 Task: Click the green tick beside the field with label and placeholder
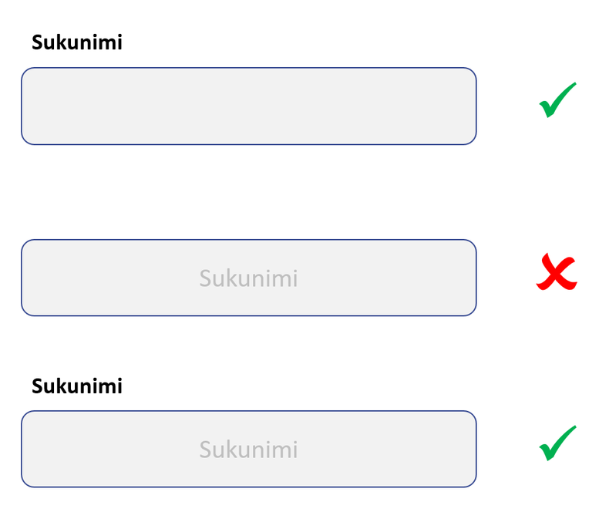click(557, 443)
